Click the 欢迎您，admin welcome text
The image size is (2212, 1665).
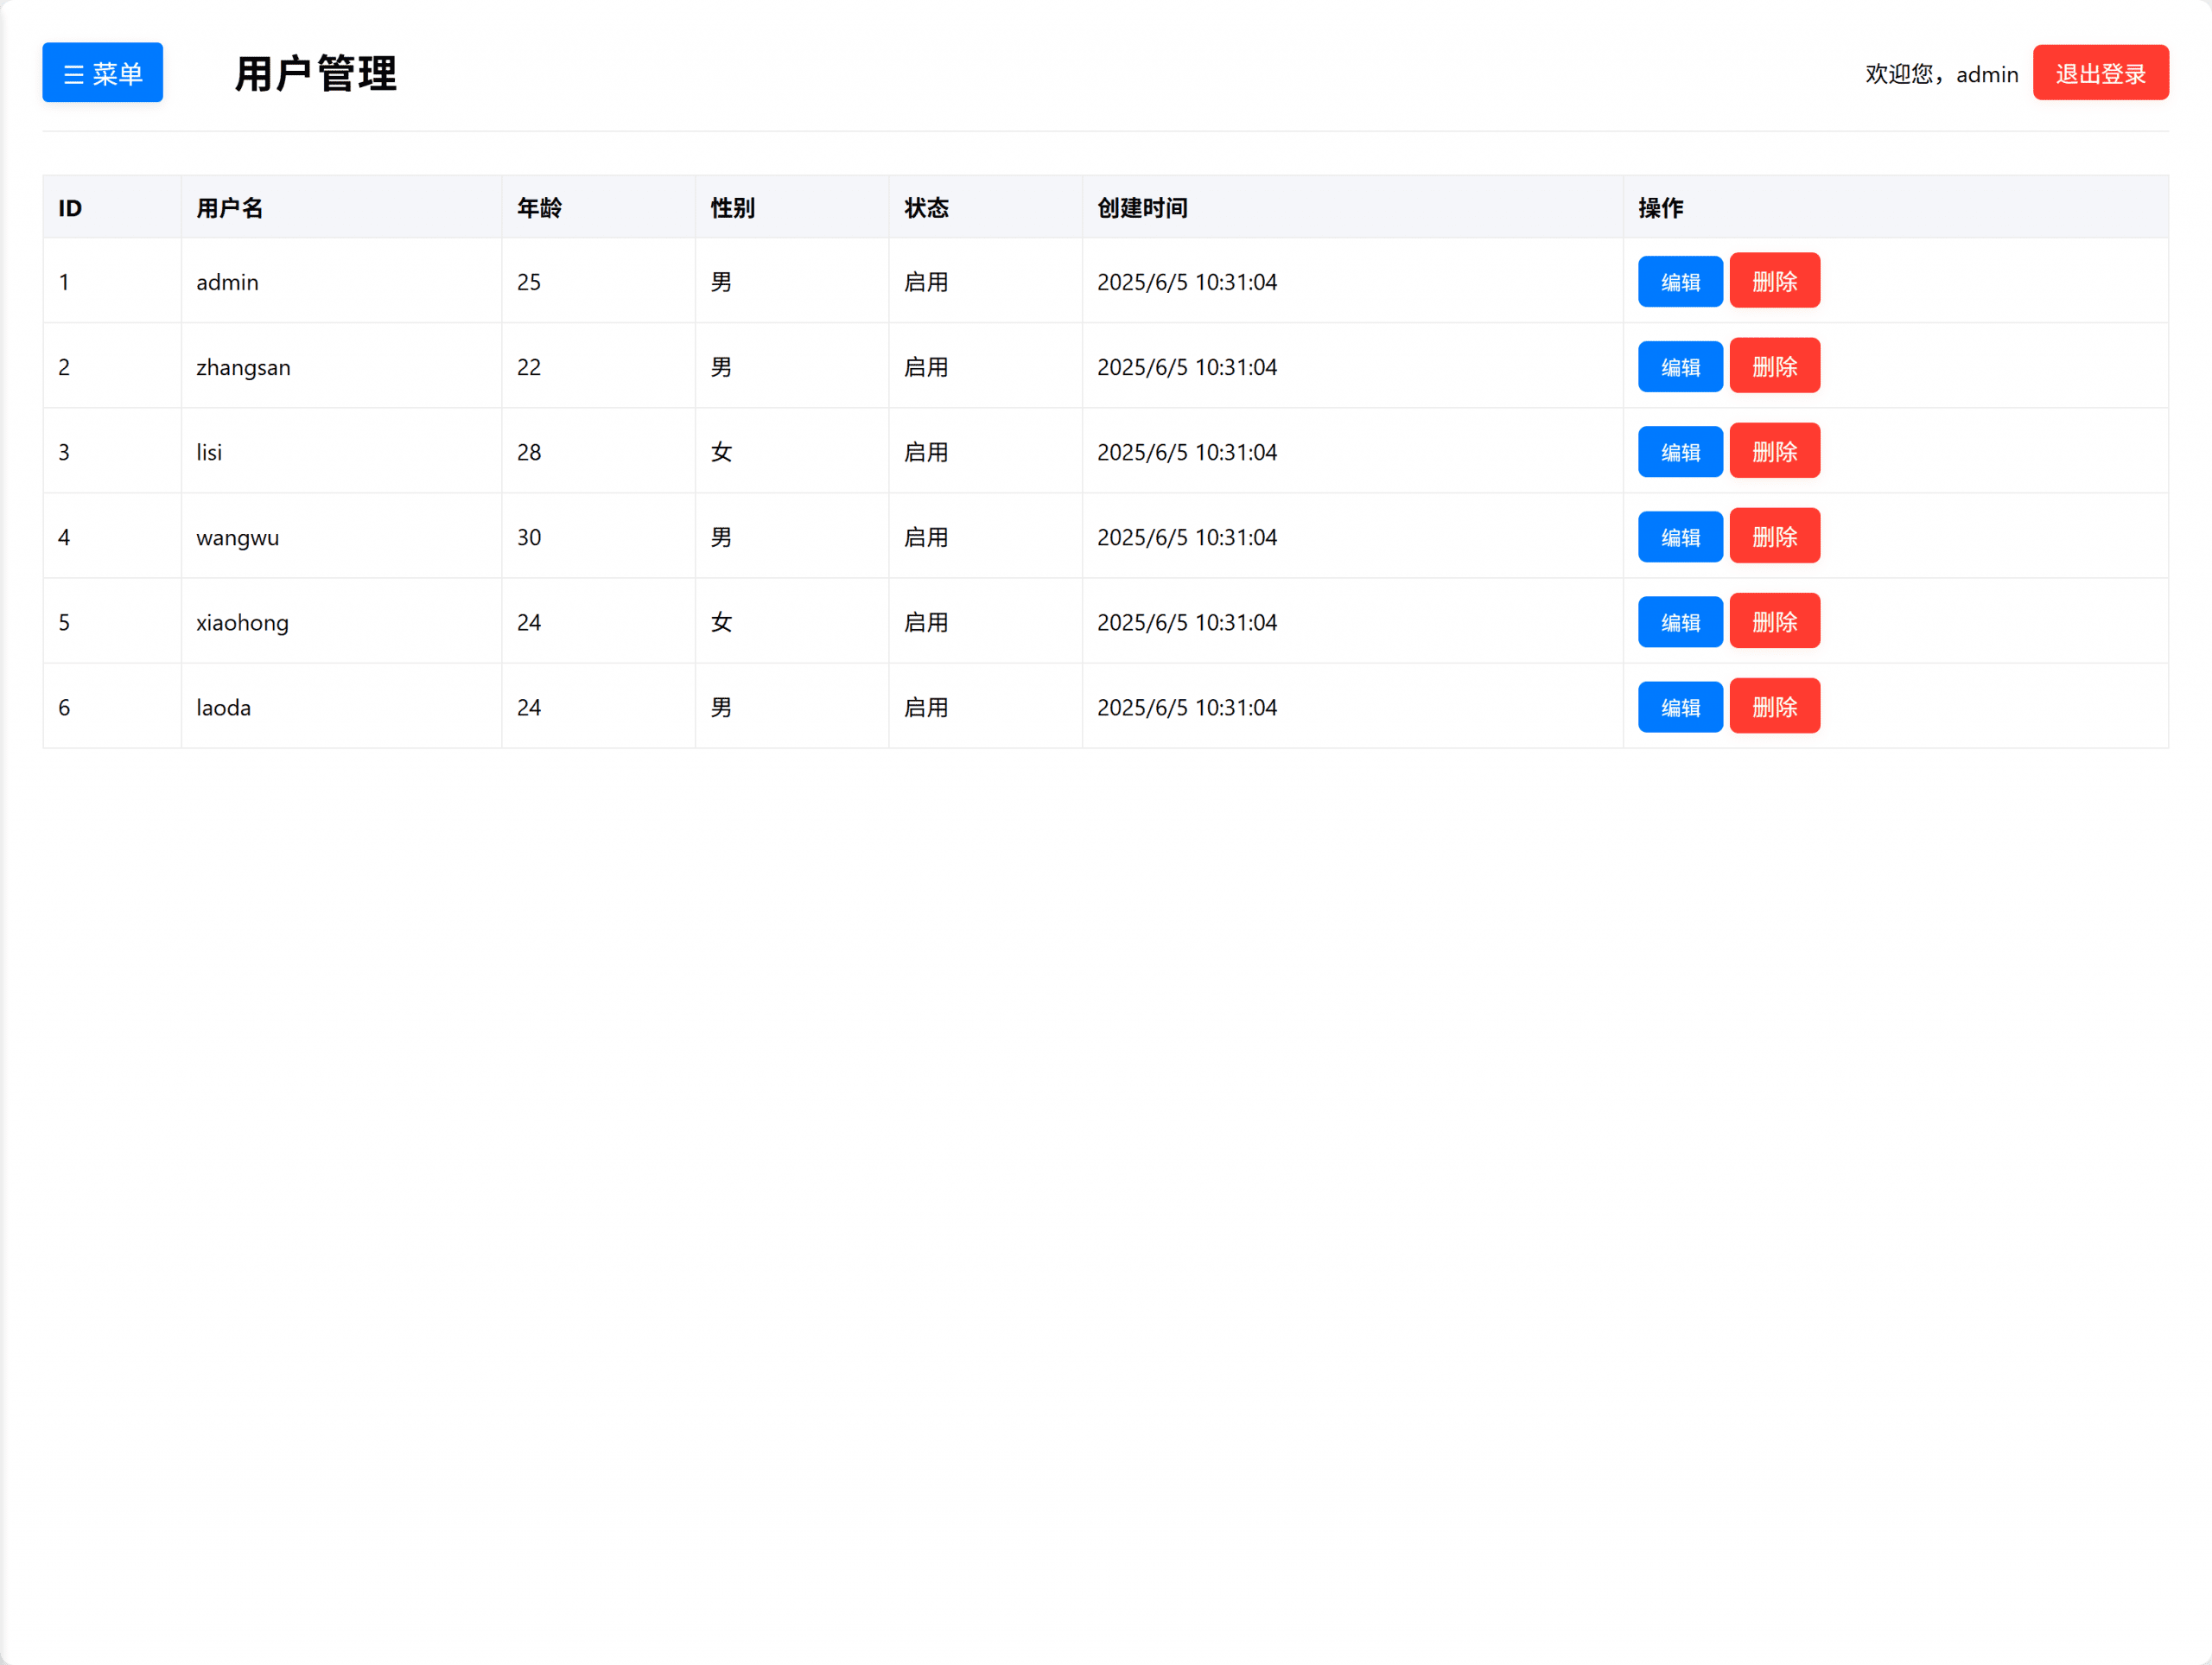click(x=1941, y=73)
